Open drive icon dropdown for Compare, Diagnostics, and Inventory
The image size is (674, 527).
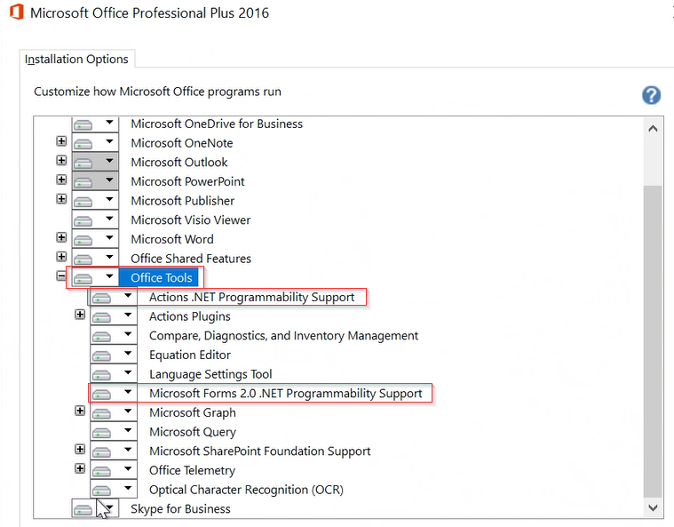point(114,335)
